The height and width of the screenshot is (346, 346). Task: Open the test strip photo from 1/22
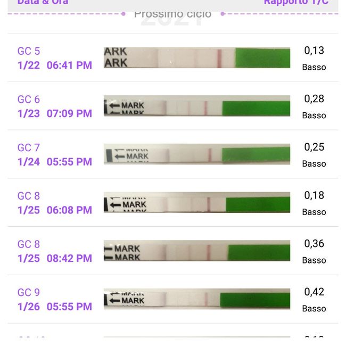pyautogui.click(x=196, y=57)
